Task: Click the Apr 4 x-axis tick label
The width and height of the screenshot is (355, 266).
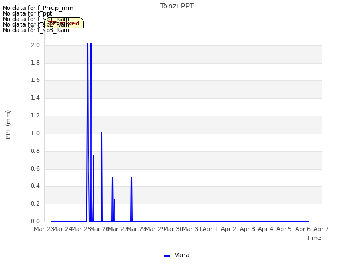Action: tap(265, 229)
